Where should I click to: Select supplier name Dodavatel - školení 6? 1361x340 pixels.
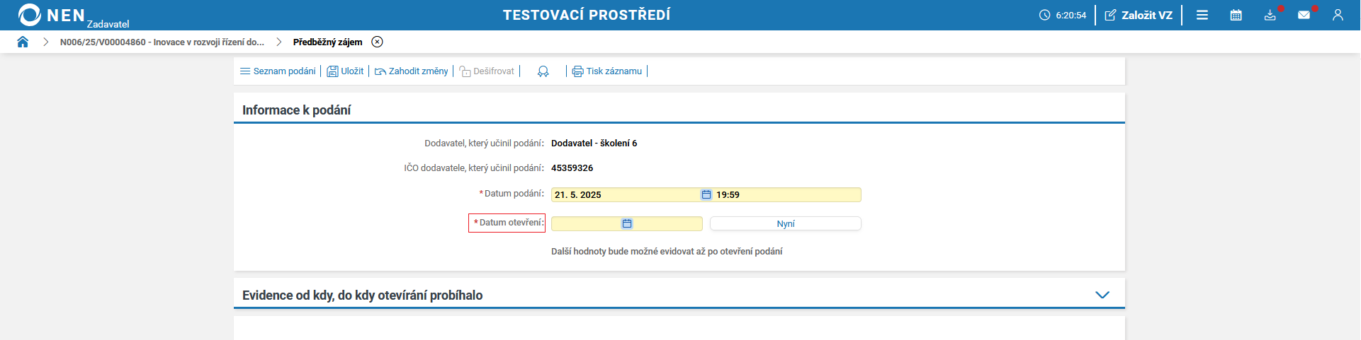(x=594, y=143)
